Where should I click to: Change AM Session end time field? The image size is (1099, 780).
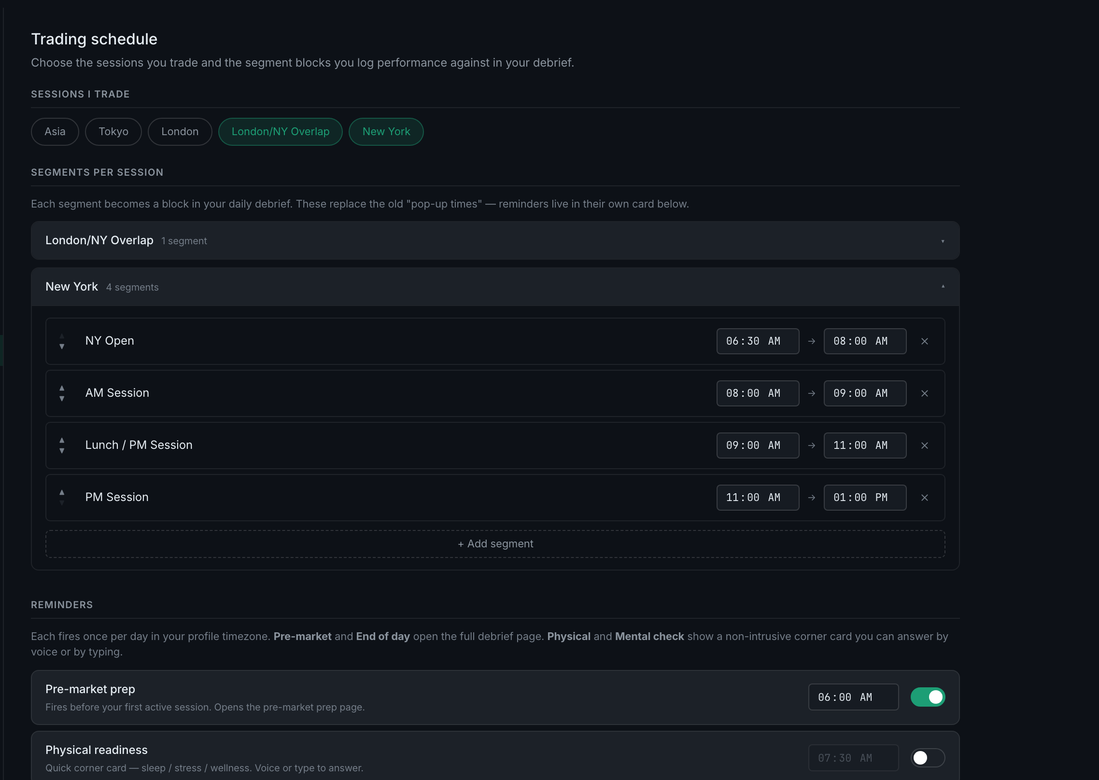tap(865, 393)
